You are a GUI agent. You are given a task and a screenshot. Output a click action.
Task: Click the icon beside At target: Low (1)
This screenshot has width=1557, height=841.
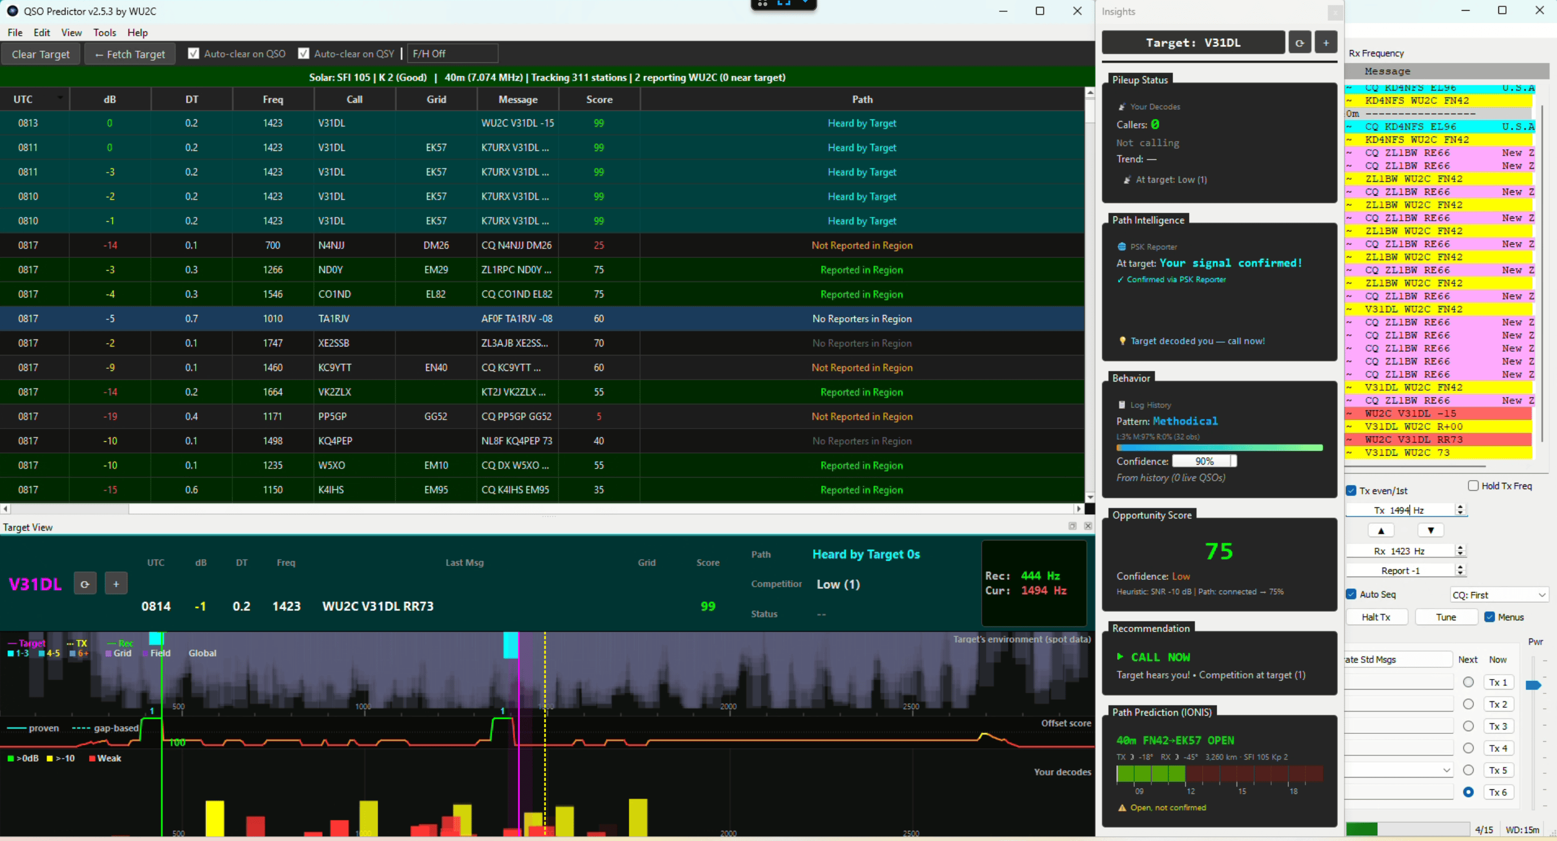[x=1127, y=180]
